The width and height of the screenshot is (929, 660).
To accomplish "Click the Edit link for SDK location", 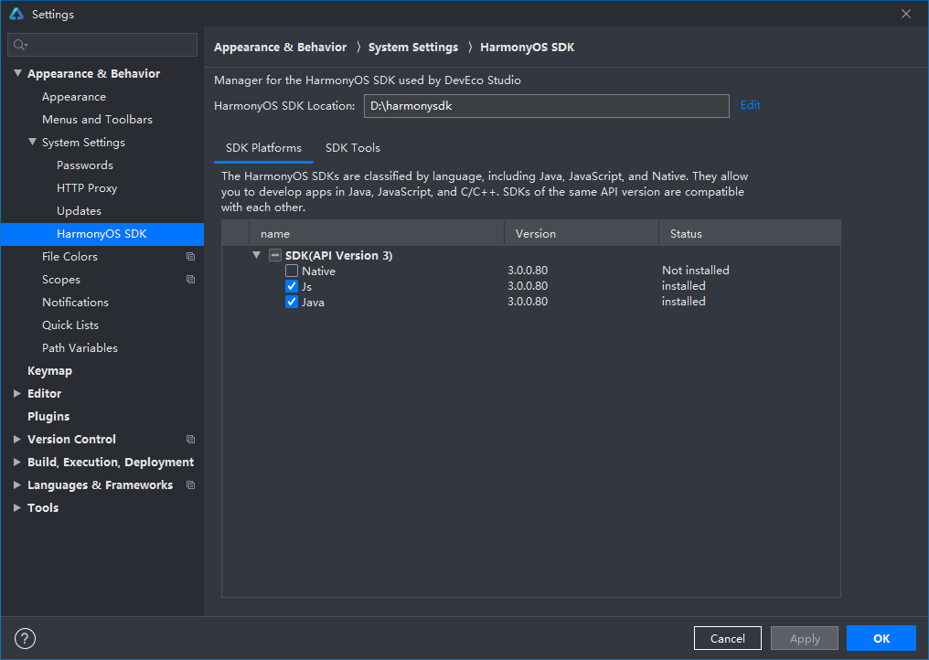I will point(750,105).
